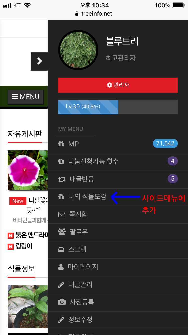Click the envelope icon for 쪽지함

pos(62,214)
